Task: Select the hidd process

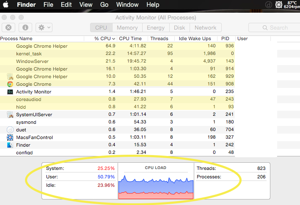Action: [117, 107]
